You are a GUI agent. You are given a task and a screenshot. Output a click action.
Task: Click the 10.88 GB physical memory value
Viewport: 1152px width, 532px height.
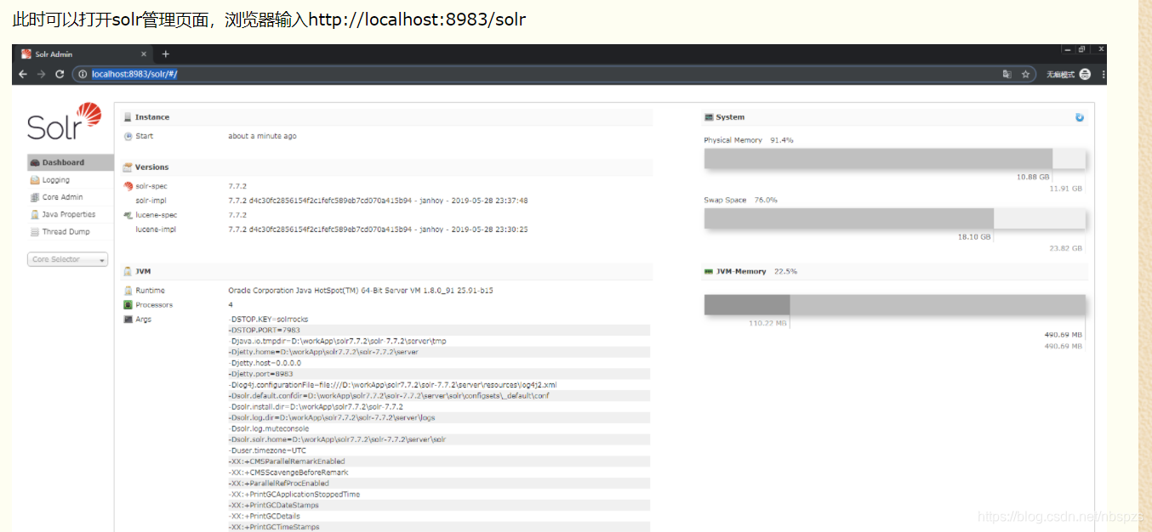coord(1033,178)
